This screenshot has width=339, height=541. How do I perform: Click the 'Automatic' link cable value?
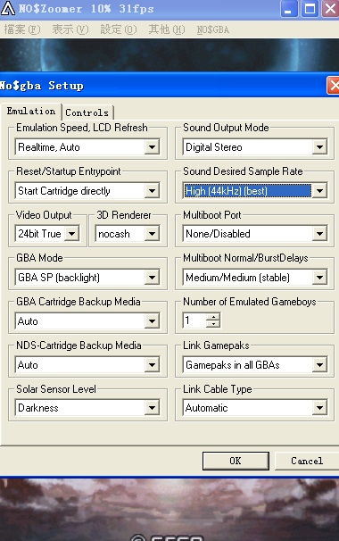point(207,408)
